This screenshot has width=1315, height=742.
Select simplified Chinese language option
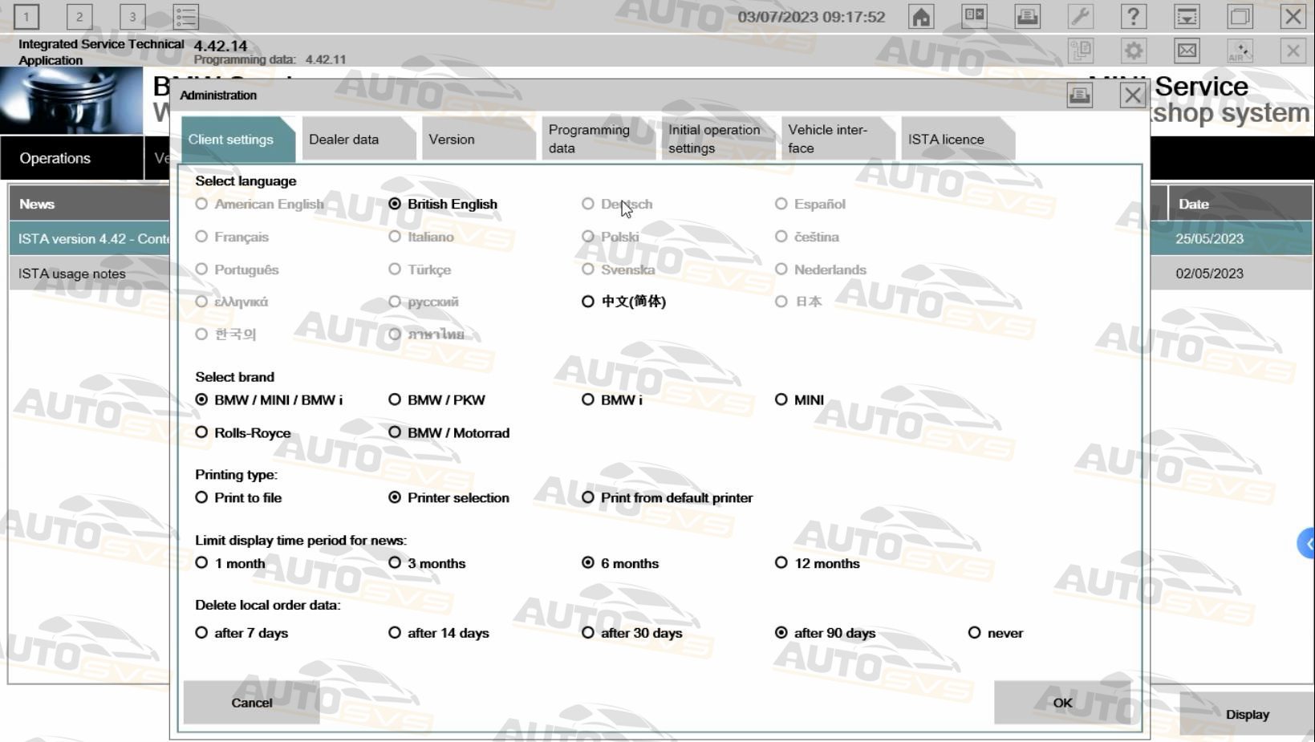click(x=624, y=302)
